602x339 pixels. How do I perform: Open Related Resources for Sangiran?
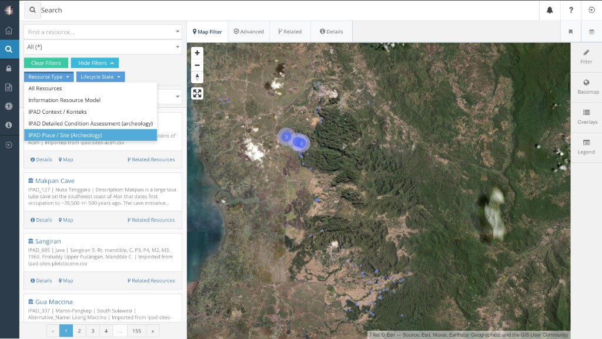(x=151, y=280)
